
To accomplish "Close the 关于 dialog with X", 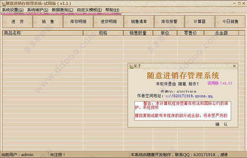I will 234,66.
